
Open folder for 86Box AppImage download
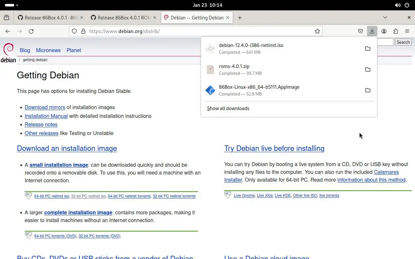point(368,90)
